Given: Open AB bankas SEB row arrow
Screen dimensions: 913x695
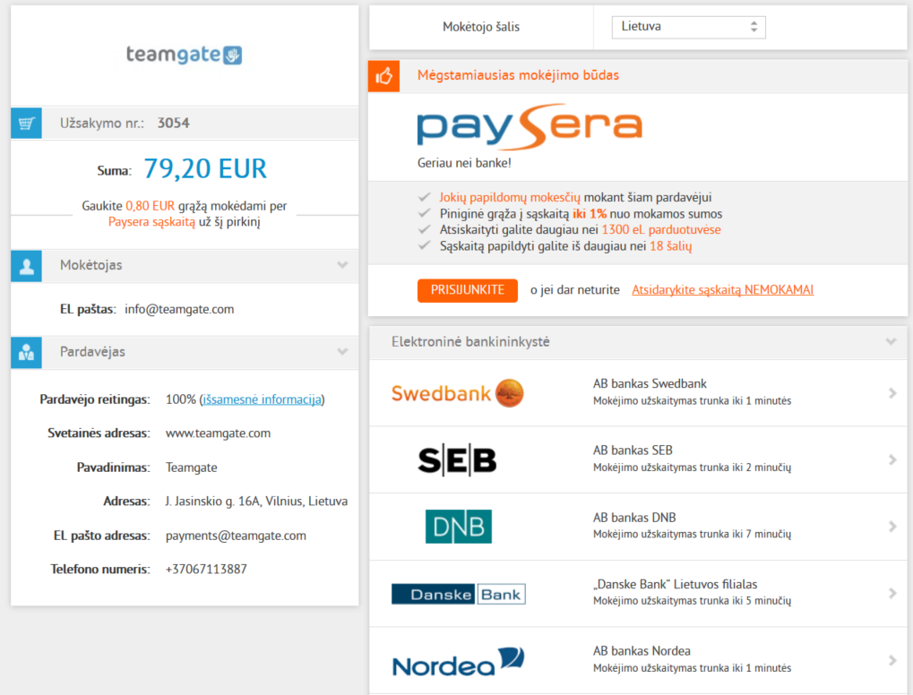Looking at the screenshot, I should click(892, 459).
